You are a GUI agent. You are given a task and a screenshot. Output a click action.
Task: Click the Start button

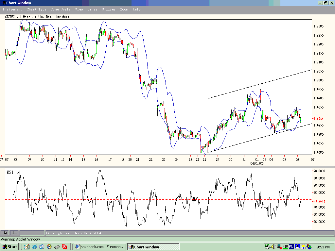pyautogui.click(x=9, y=247)
